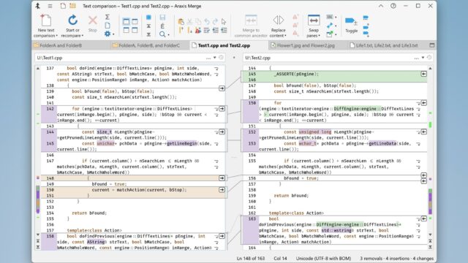Click left pane scroll-up arrow
This screenshot has height=263, width=468.
click(x=38, y=68)
